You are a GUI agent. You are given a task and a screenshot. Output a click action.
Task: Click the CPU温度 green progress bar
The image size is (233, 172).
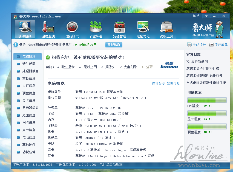(x=207, y=101)
